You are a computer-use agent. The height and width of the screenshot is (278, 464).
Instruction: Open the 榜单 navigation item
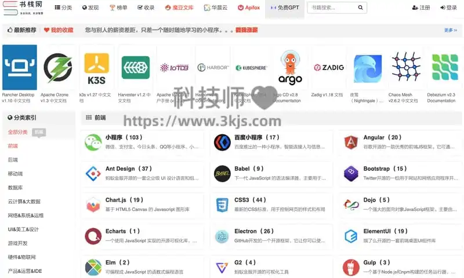pos(118,8)
